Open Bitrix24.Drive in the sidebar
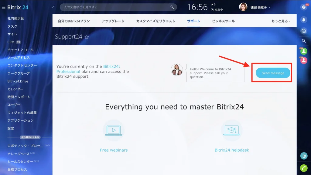The width and height of the screenshot is (311, 175). coord(18,81)
